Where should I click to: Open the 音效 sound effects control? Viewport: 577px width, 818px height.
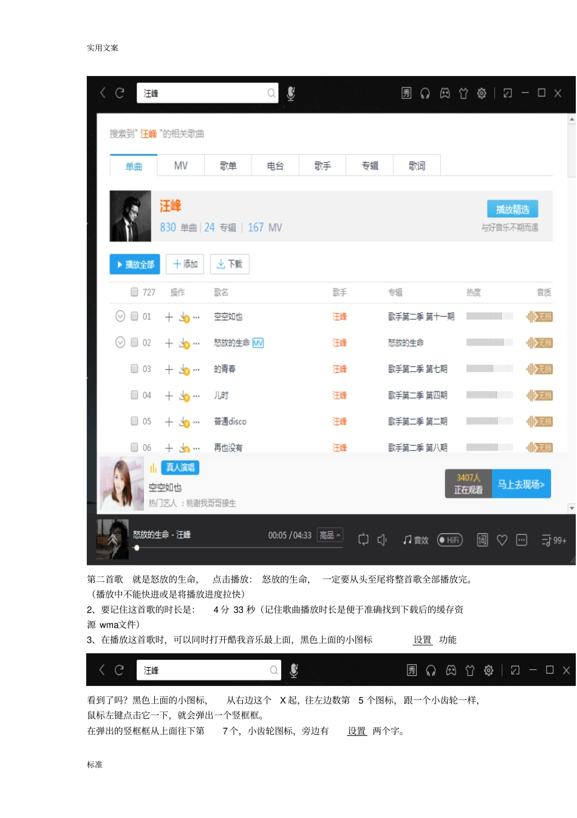point(415,539)
